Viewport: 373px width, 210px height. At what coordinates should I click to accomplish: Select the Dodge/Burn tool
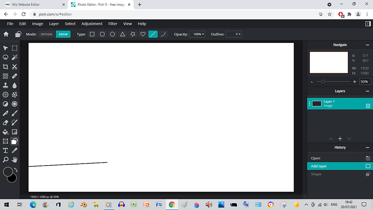click(5, 104)
